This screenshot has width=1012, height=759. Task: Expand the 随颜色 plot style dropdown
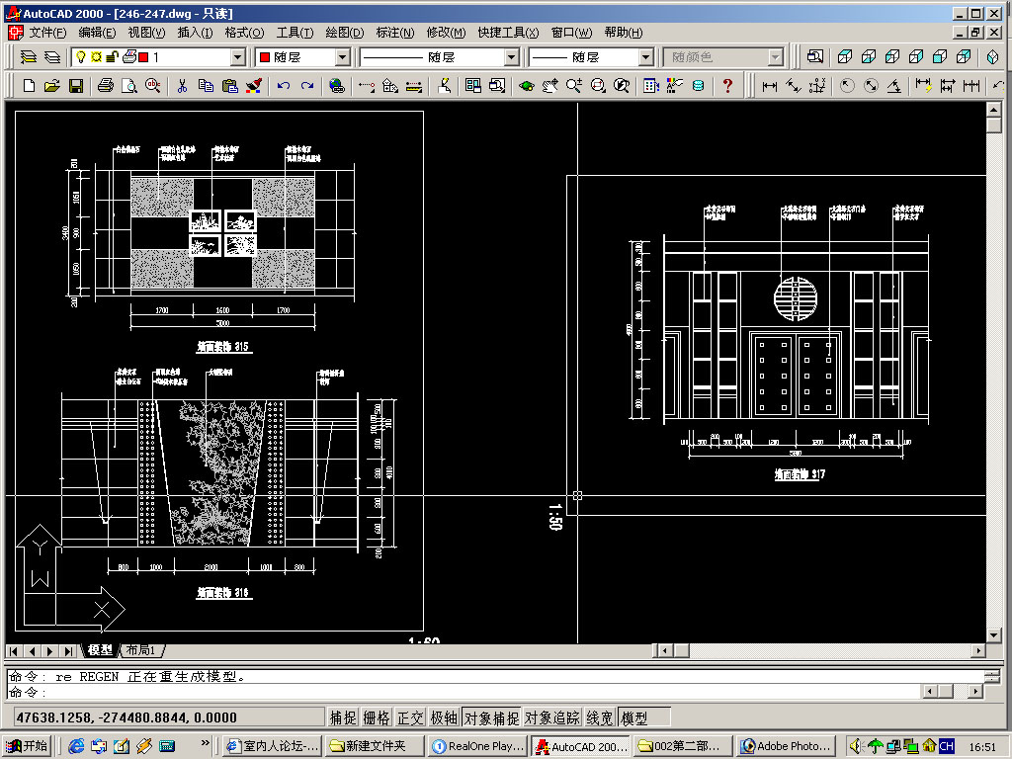775,57
